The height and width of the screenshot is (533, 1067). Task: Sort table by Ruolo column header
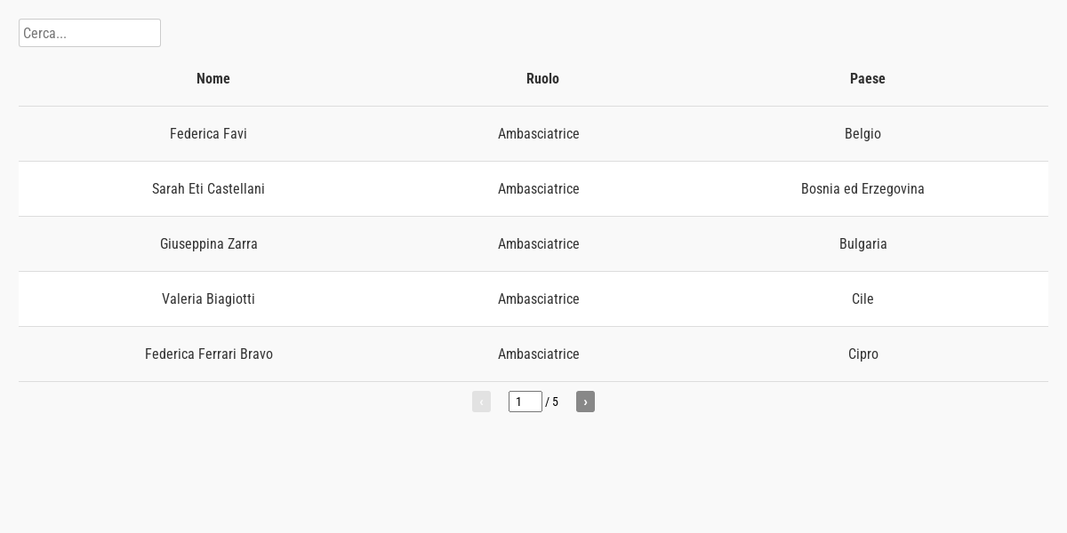pos(542,79)
